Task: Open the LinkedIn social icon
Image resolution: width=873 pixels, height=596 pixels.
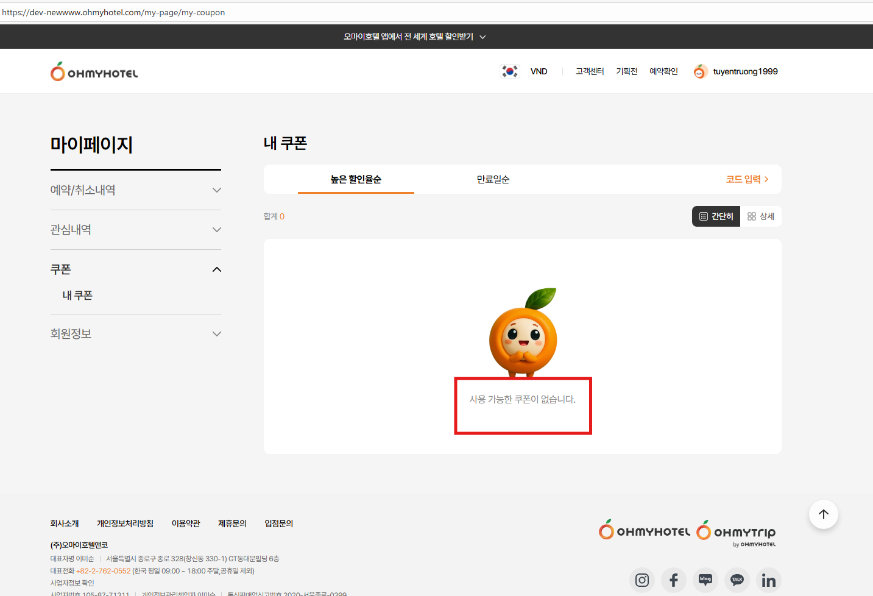Action: [769, 580]
